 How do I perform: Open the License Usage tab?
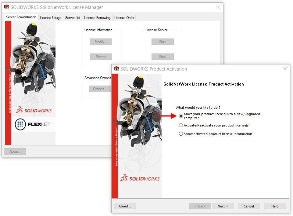coord(51,18)
